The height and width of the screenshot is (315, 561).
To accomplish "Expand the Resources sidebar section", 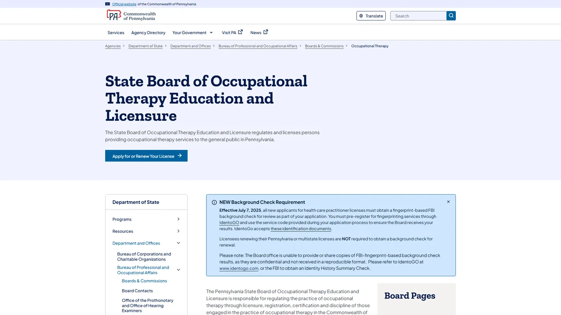I will click(178, 231).
